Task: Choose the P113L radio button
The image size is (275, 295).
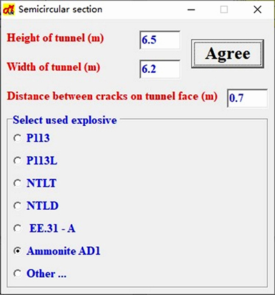Action: click(x=35, y=160)
